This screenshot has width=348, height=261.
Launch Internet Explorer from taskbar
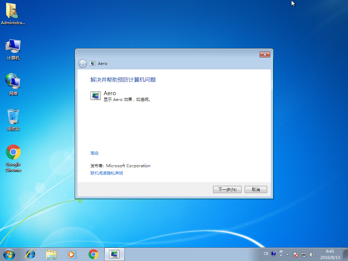pyautogui.click(x=30, y=254)
